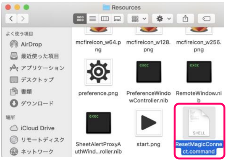The width and height of the screenshot is (229, 164).
Task: Go to デスクトップ in the sidebar
Action: pos(32,80)
